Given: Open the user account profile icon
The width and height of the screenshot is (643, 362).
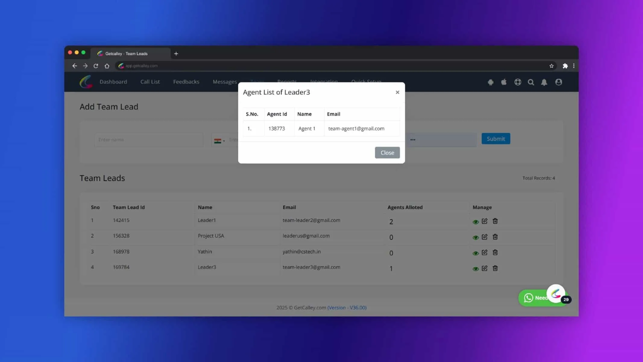Looking at the screenshot, I should click(x=558, y=82).
